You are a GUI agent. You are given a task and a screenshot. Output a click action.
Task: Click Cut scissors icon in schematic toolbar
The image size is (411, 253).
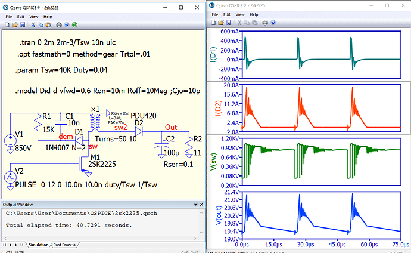pos(32,25)
